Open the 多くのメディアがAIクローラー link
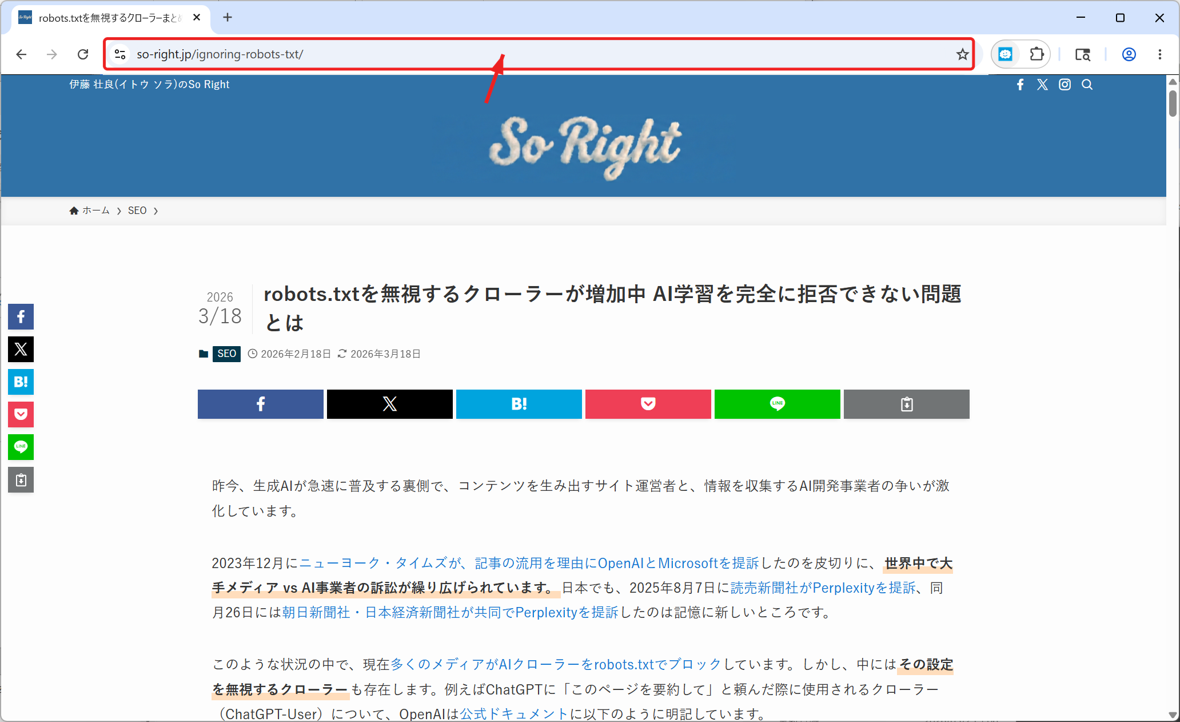1180x722 pixels. pyautogui.click(x=556, y=664)
